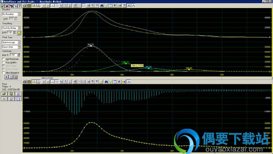Click the Amp % value field
This screenshot has width=273, height=154.
(x=13, y=55)
